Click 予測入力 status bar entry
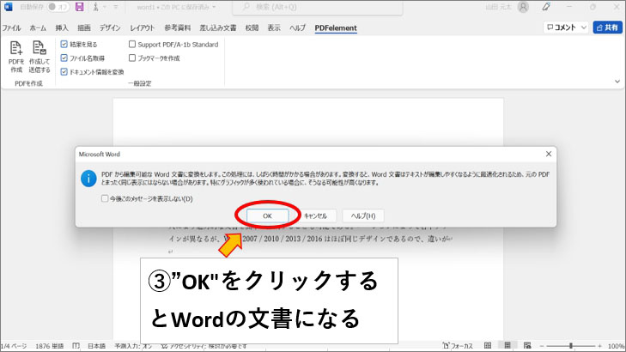The height and width of the screenshot is (352, 626). (133, 346)
